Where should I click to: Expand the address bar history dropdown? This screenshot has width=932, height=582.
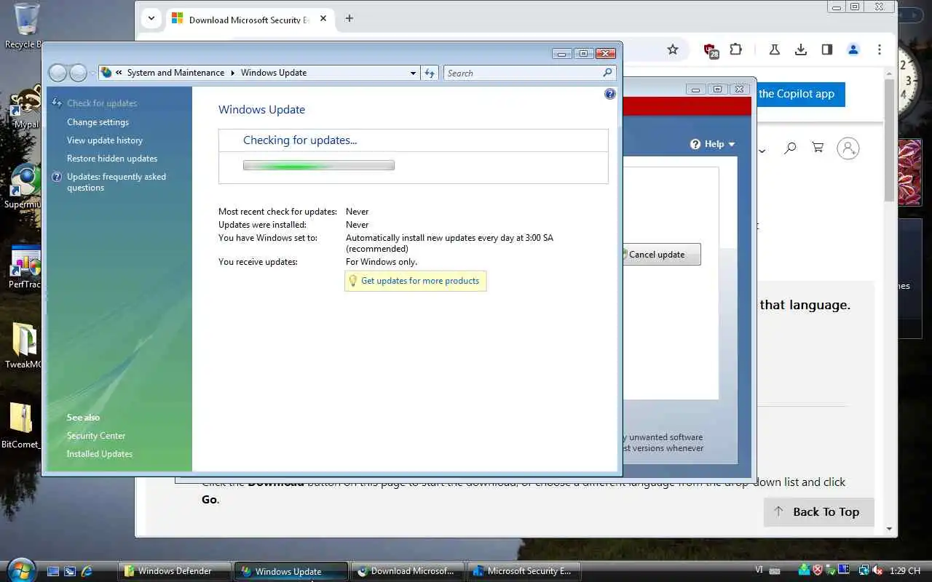[x=413, y=73]
